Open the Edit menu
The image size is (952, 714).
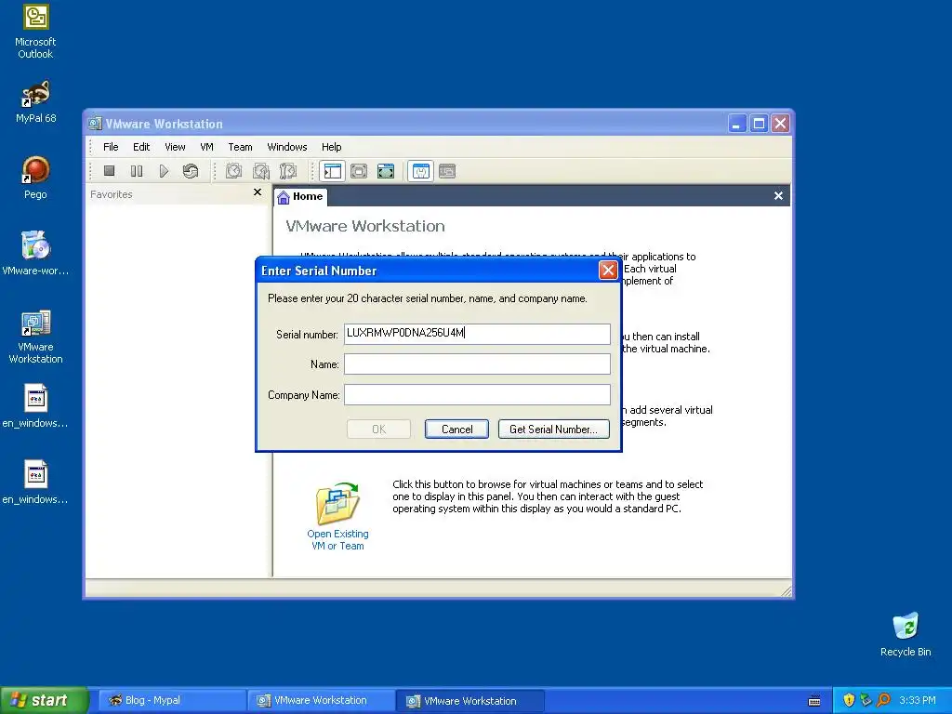[141, 147]
